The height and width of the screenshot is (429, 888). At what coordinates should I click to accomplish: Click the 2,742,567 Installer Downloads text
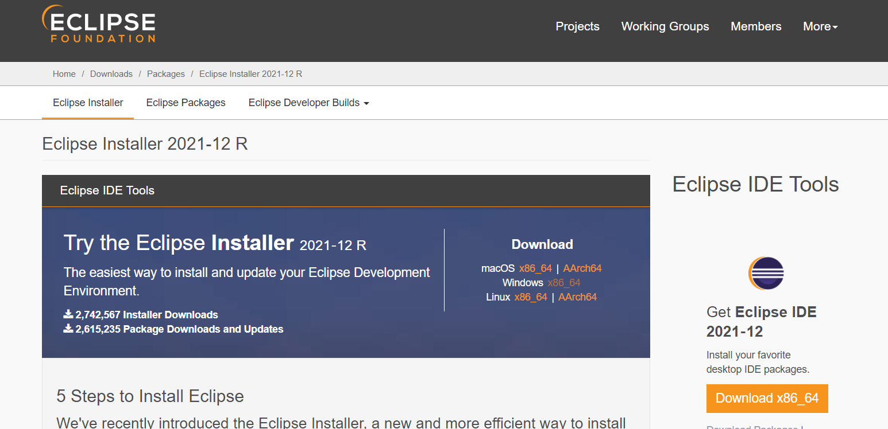pos(141,315)
